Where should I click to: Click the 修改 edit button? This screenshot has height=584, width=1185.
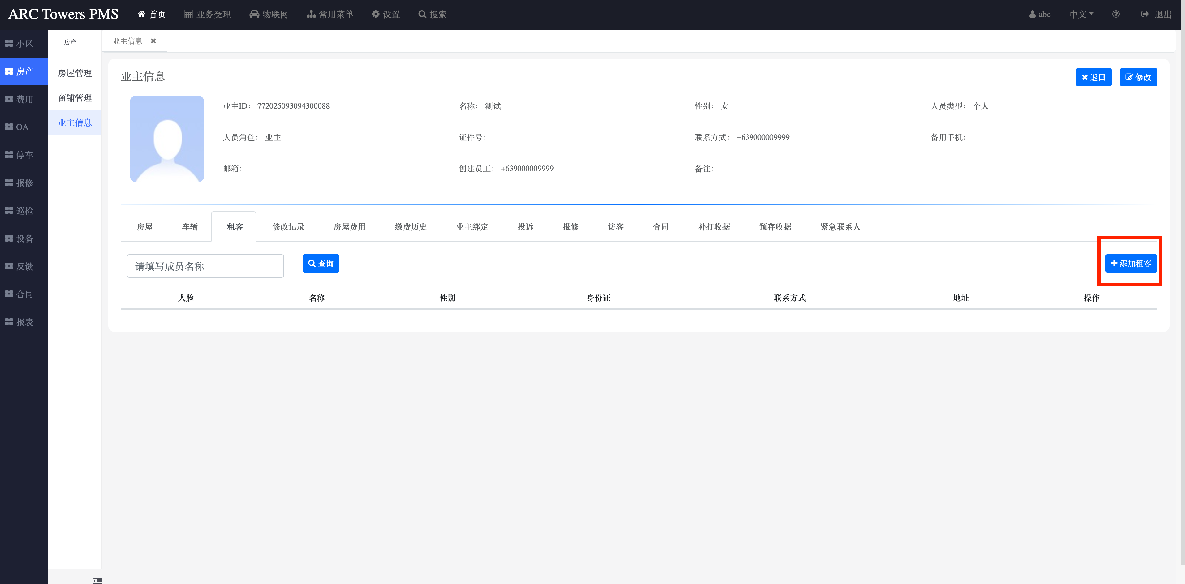[1138, 77]
